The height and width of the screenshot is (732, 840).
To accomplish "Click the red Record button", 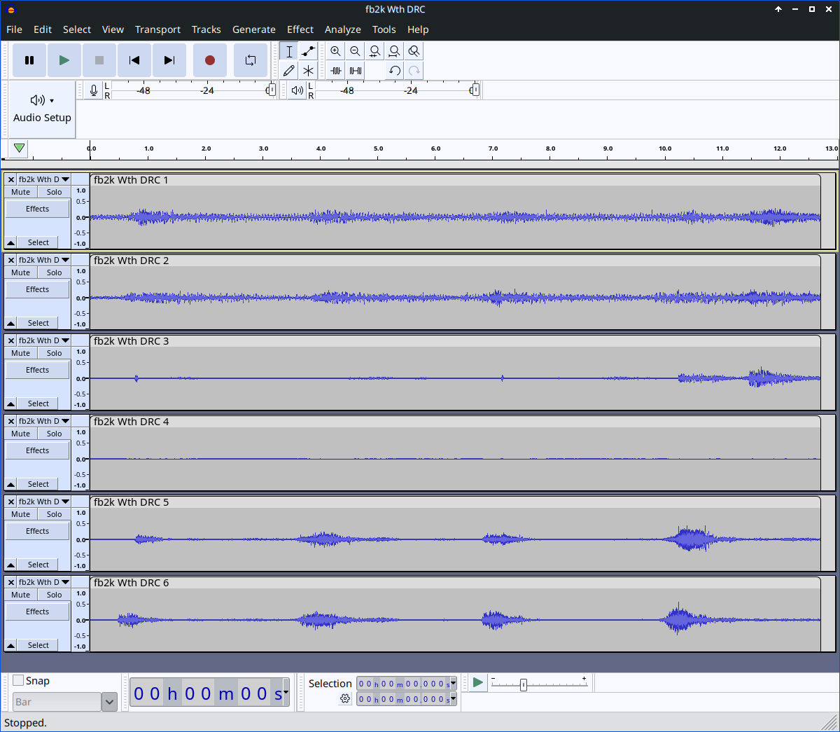I will coord(210,60).
